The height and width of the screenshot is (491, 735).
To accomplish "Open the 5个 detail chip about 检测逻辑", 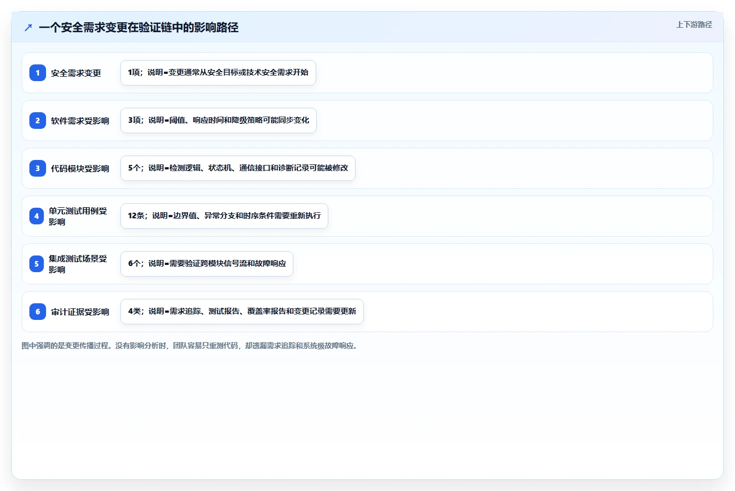I will pyautogui.click(x=238, y=168).
